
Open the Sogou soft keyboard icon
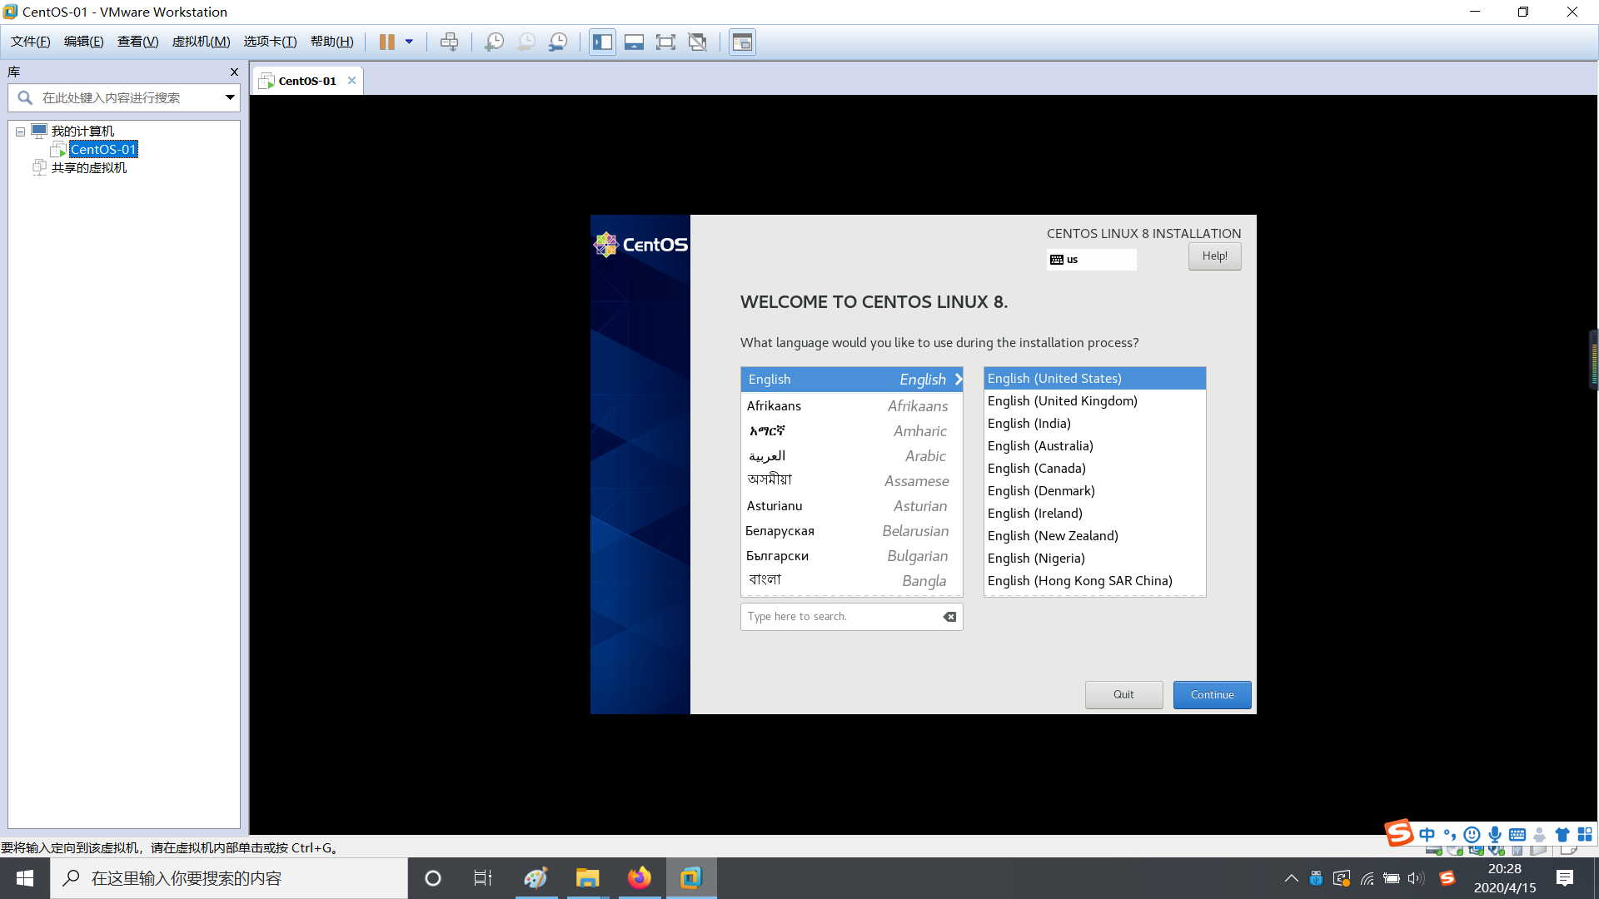pos(1517,835)
